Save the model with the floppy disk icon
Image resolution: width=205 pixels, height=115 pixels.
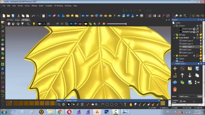[x=13, y=16]
